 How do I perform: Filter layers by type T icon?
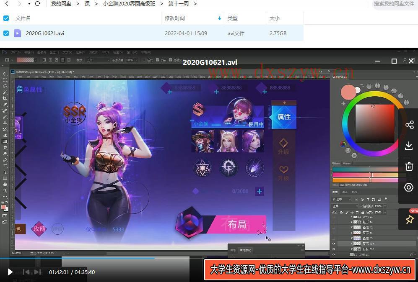coord(368,199)
